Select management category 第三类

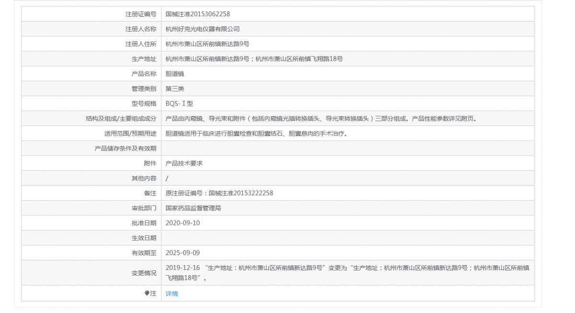[x=175, y=89]
